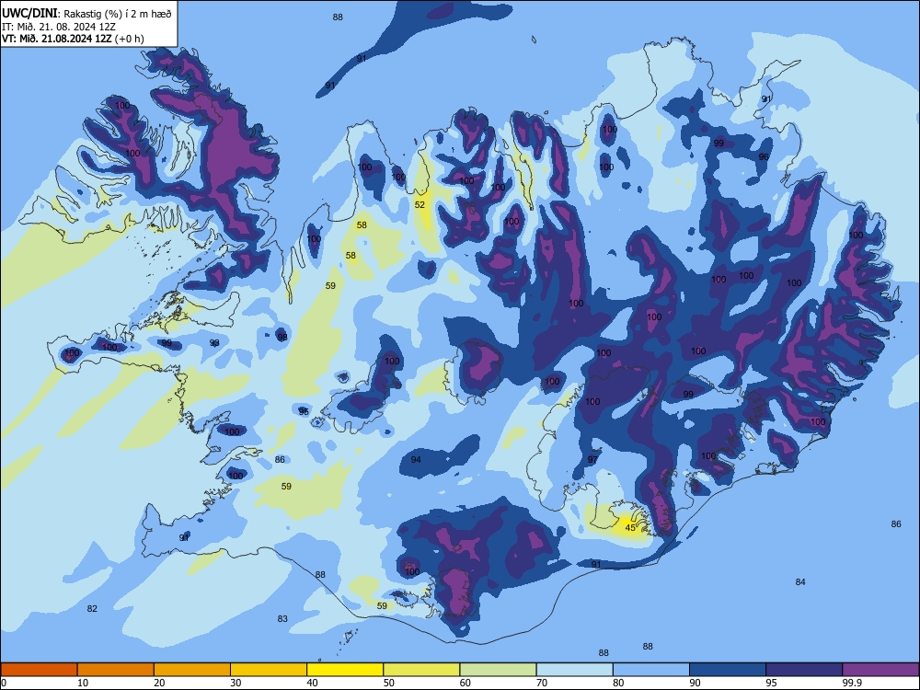The image size is (920, 690).
Task: Click the legend tick label 60
Action: coord(466,683)
